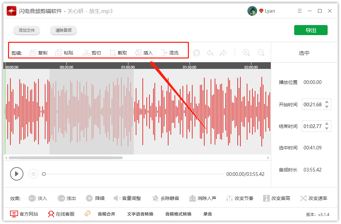Screen dimensions: 341x224
Task: Open the hamburger main menu
Action: pos(300,11)
